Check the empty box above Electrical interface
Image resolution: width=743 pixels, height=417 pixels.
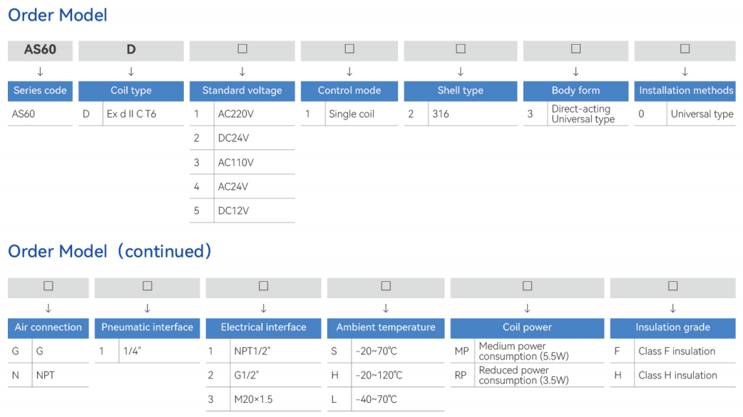tap(263, 285)
